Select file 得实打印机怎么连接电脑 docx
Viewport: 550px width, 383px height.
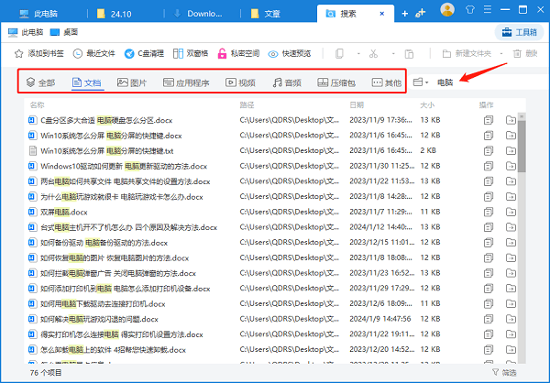[122, 334]
